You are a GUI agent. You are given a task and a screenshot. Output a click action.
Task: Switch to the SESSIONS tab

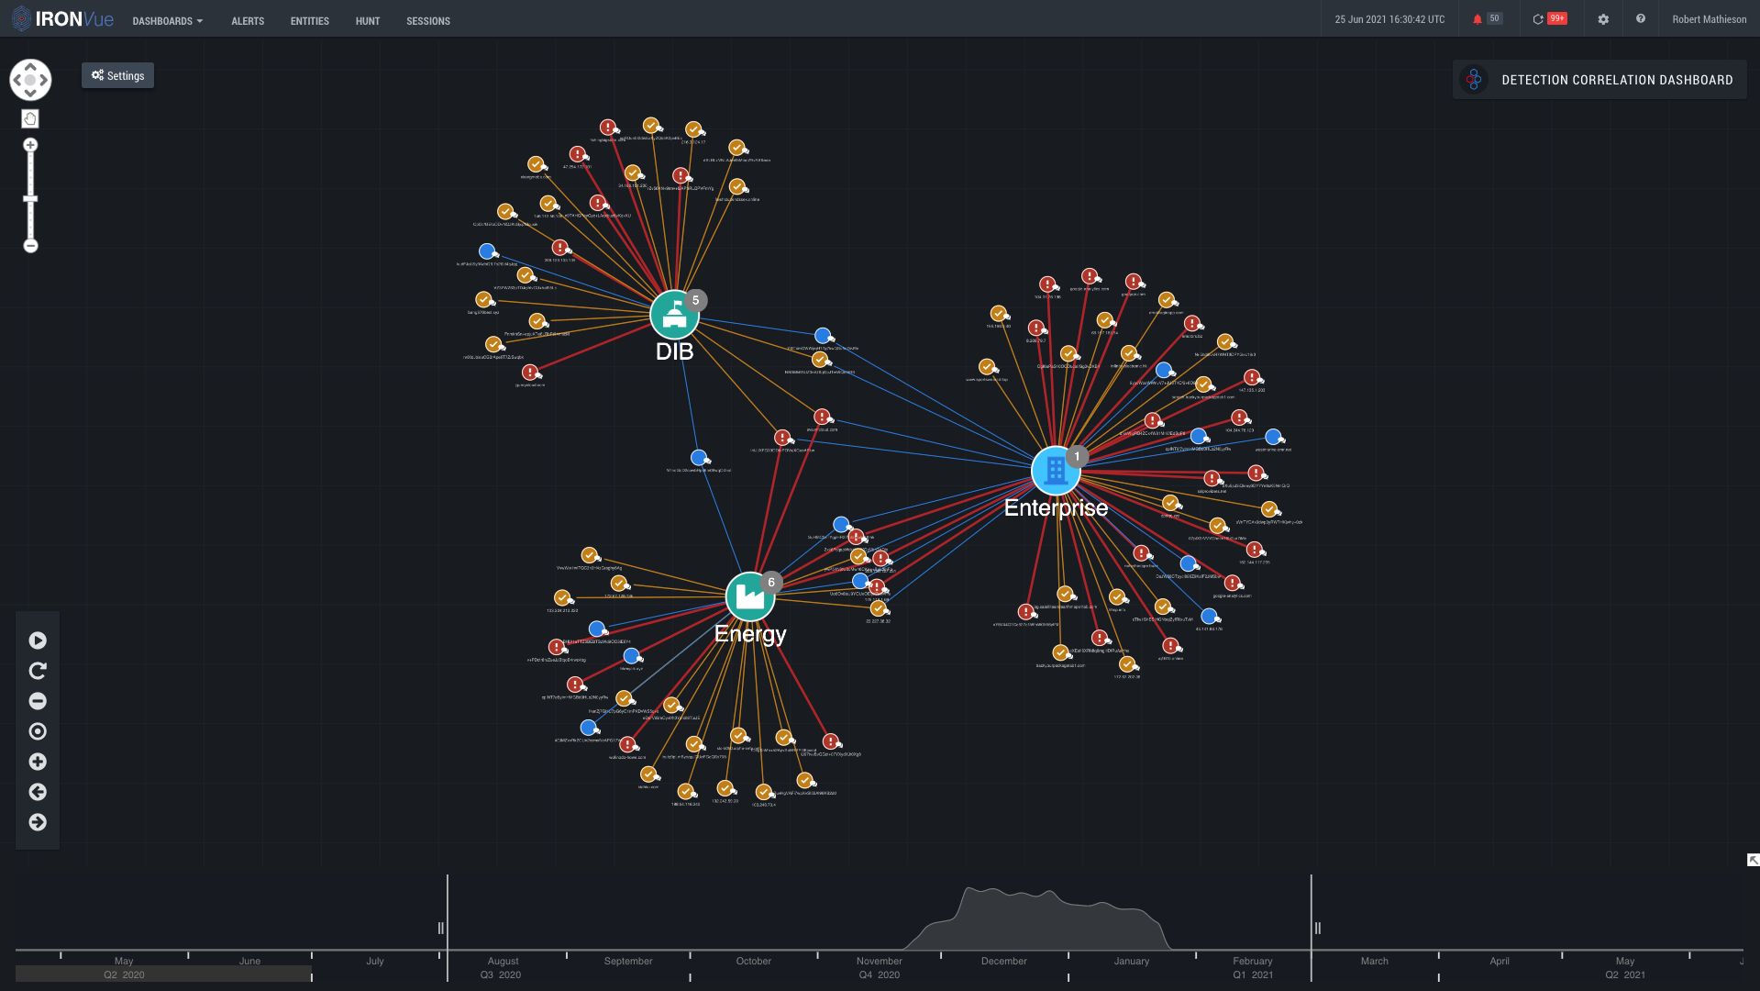(427, 20)
